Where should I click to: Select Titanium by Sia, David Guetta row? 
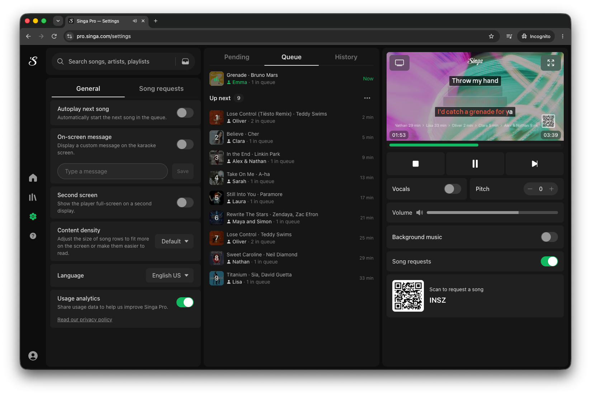tap(292, 278)
